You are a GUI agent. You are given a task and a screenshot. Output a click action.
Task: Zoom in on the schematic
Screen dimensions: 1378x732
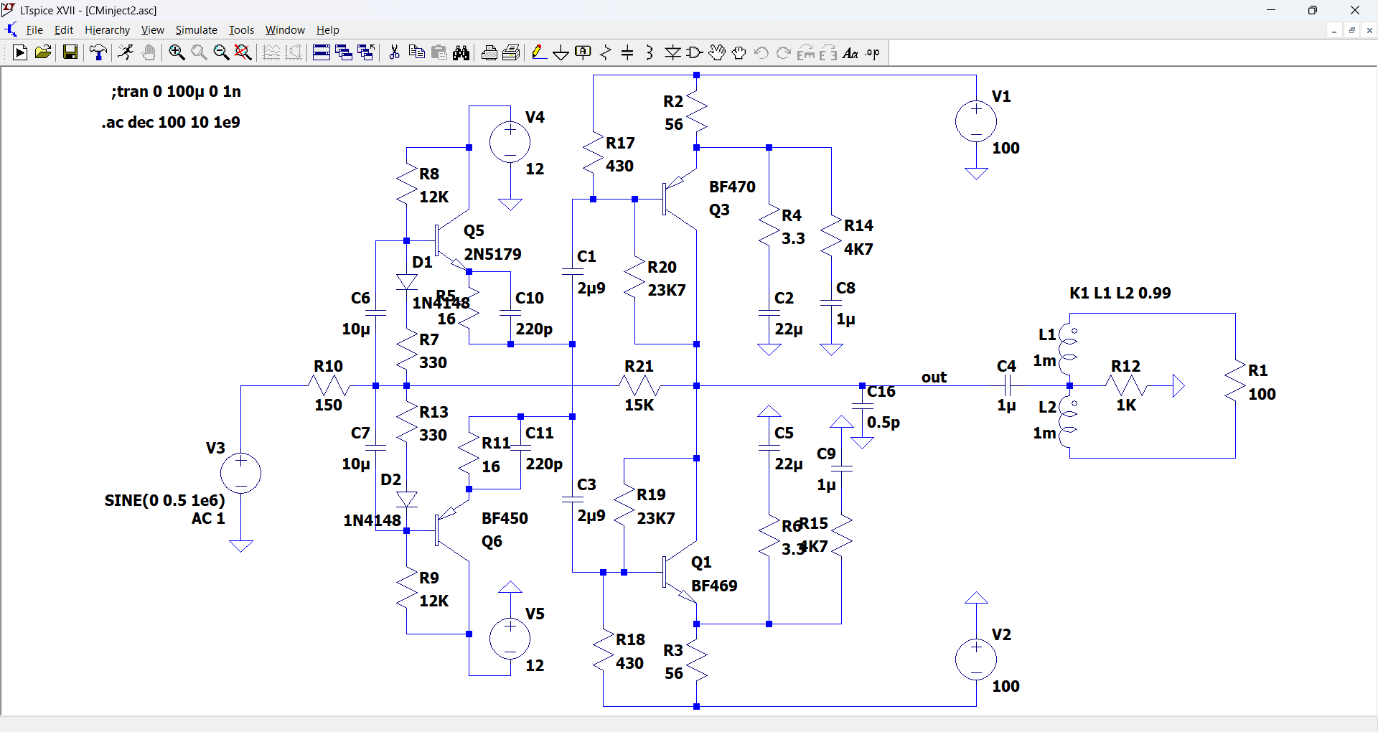click(x=177, y=52)
